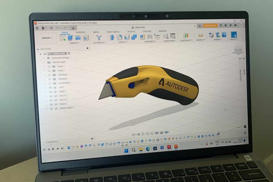Click the Redo arrow
This screenshot has width=273, height=182.
pos(64,28)
